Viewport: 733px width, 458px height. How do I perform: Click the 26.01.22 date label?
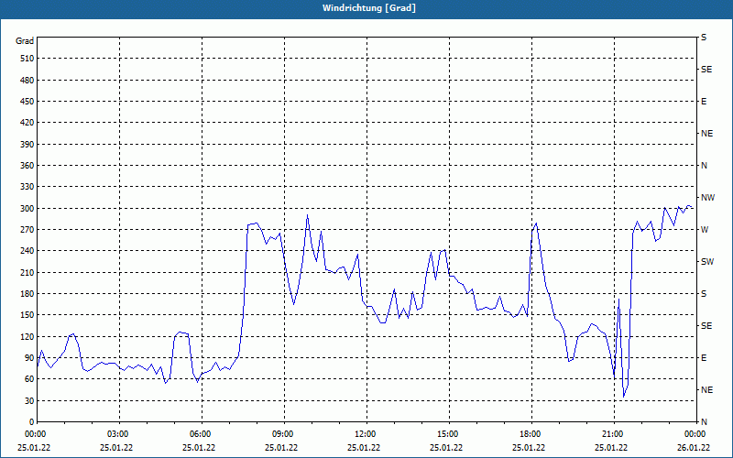tap(694, 447)
